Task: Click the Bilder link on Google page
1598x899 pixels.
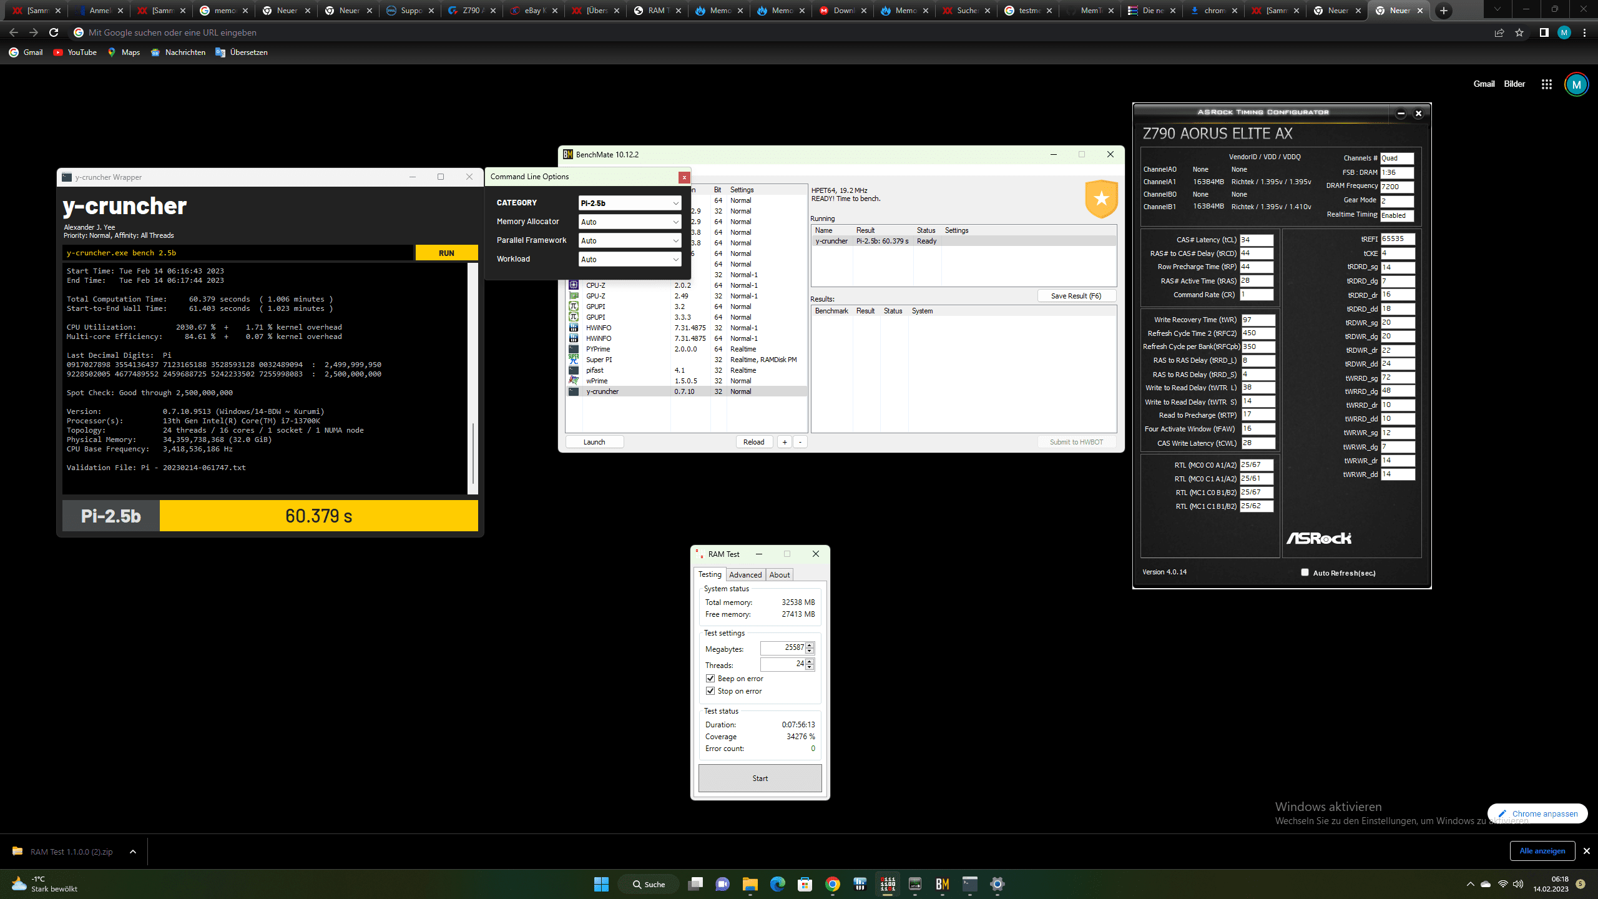Action: tap(1514, 84)
